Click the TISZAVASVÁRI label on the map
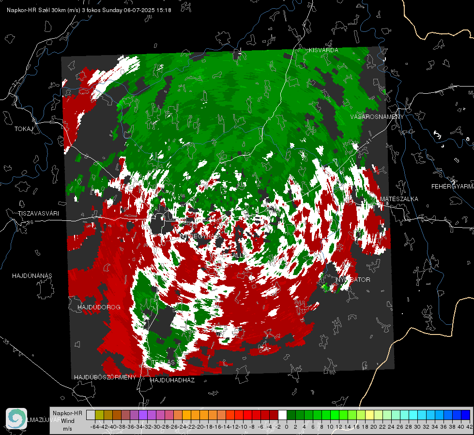The image size is (474, 435). point(38,214)
